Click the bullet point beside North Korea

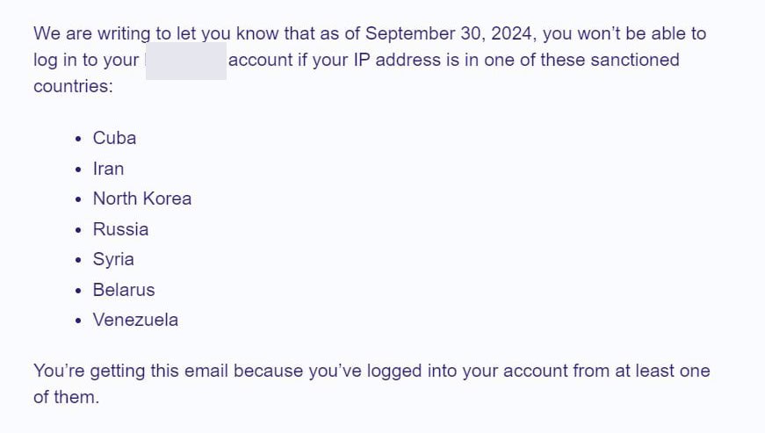point(78,199)
